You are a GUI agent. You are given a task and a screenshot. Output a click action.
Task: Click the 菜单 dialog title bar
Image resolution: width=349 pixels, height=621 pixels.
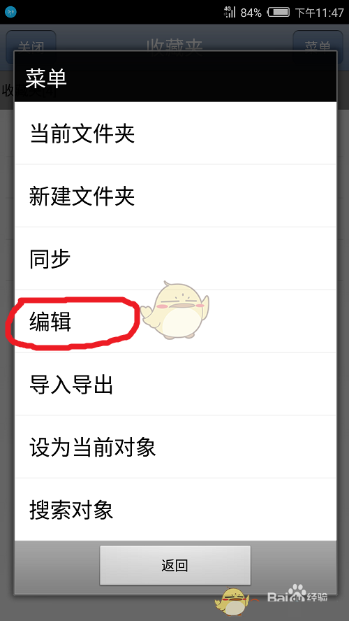(x=175, y=77)
